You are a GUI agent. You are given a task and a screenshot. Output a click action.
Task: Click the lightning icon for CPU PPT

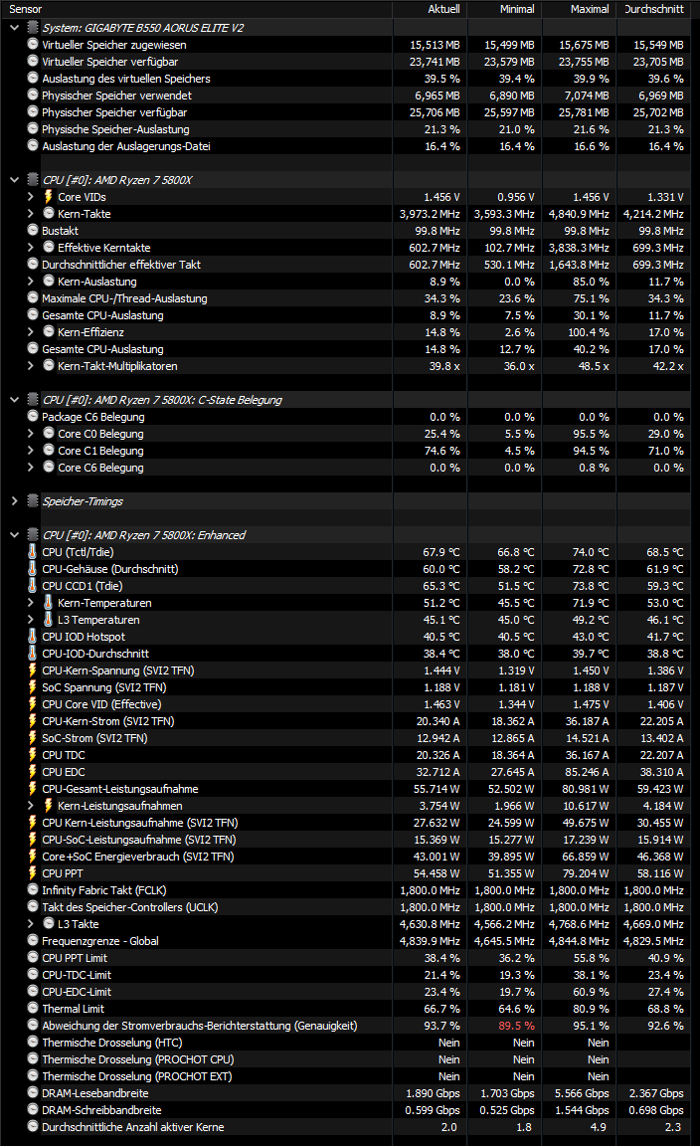point(32,873)
